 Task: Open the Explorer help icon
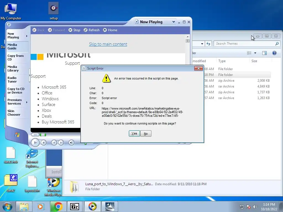[274, 53]
